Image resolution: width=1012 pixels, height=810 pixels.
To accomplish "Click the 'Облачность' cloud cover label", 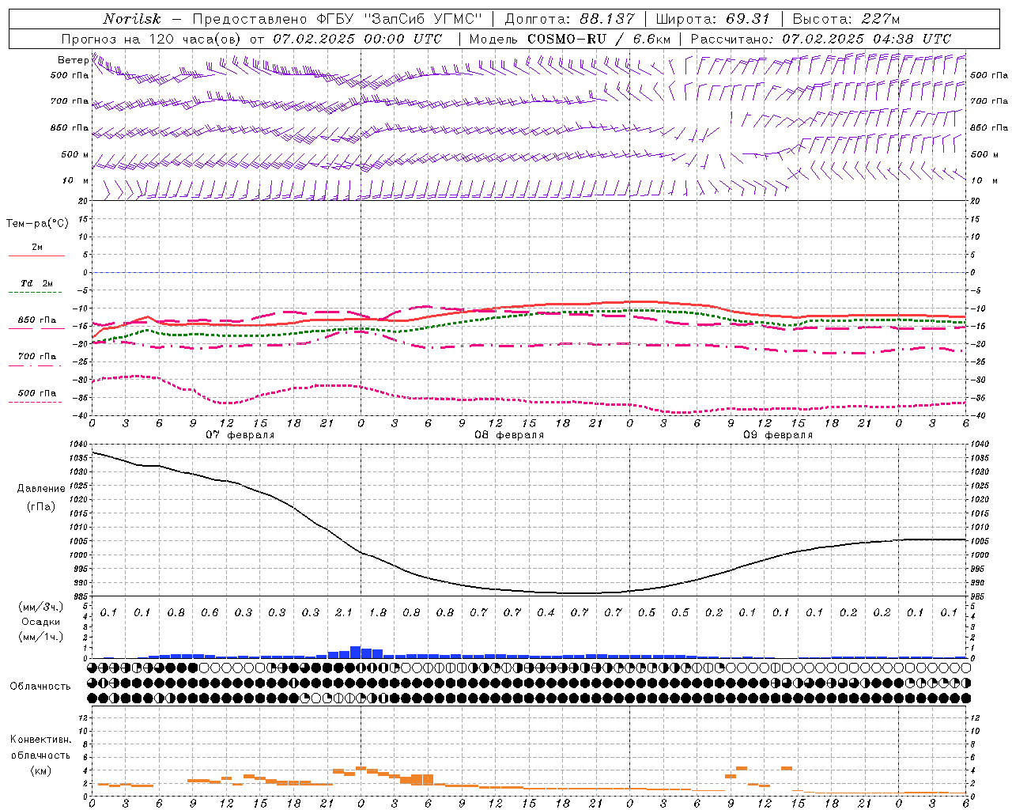I will coord(40,687).
